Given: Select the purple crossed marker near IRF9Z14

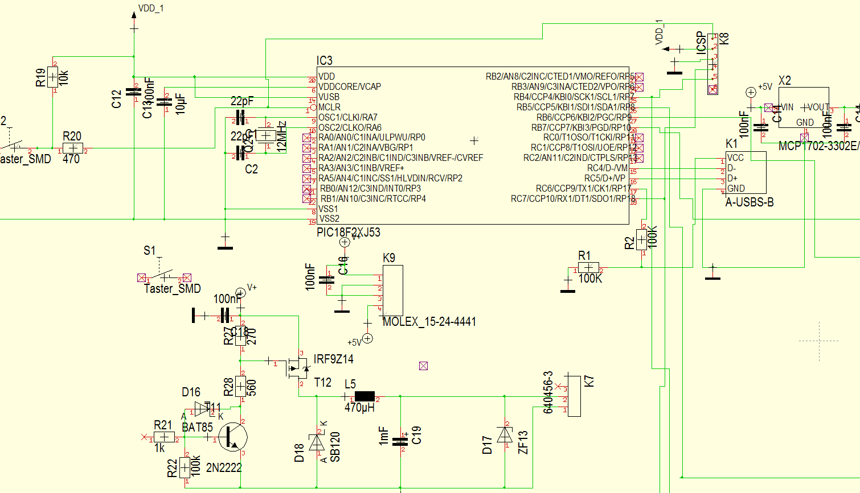Looking at the screenshot, I should (x=423, y=366).
